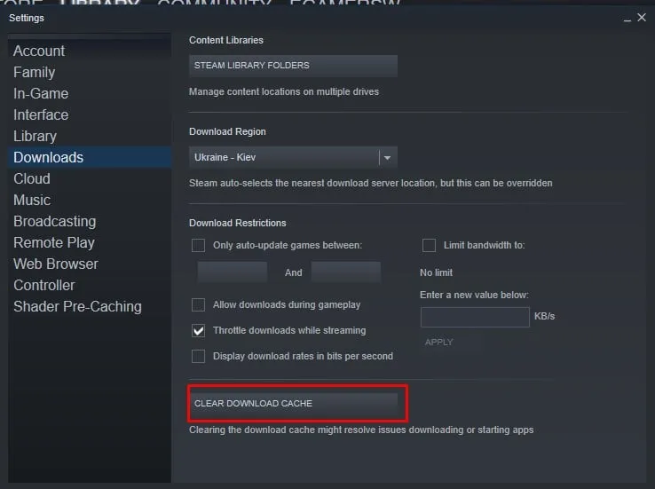Click the Steam Library Folders button

[x=293, y=66]
